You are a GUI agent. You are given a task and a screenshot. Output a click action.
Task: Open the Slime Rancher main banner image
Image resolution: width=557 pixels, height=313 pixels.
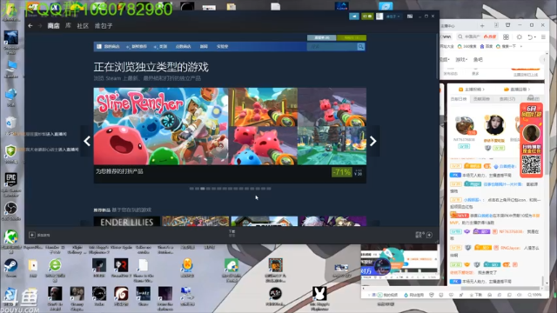[x=161, y=126]
